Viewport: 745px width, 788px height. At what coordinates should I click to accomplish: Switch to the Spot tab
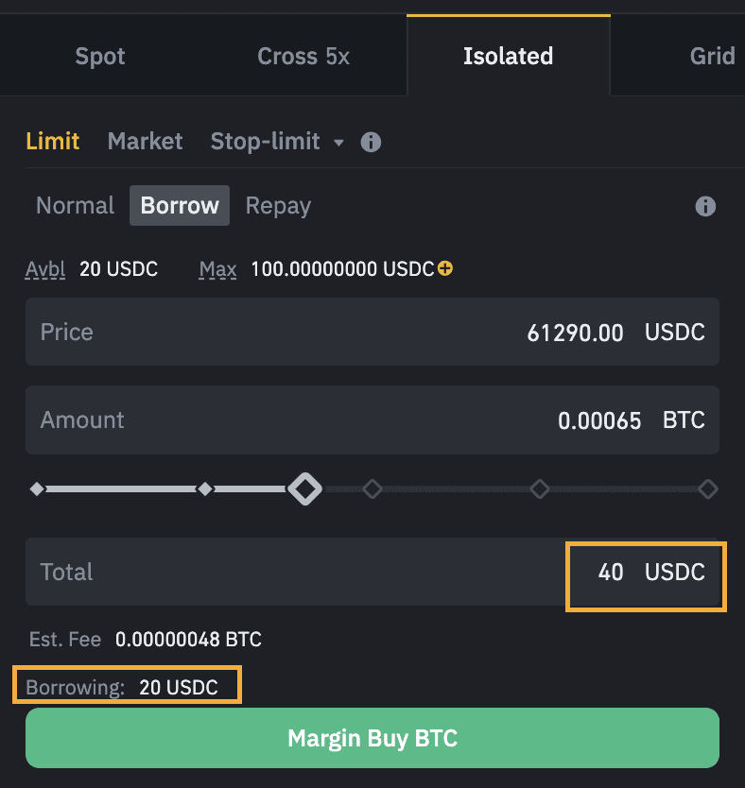100,56
